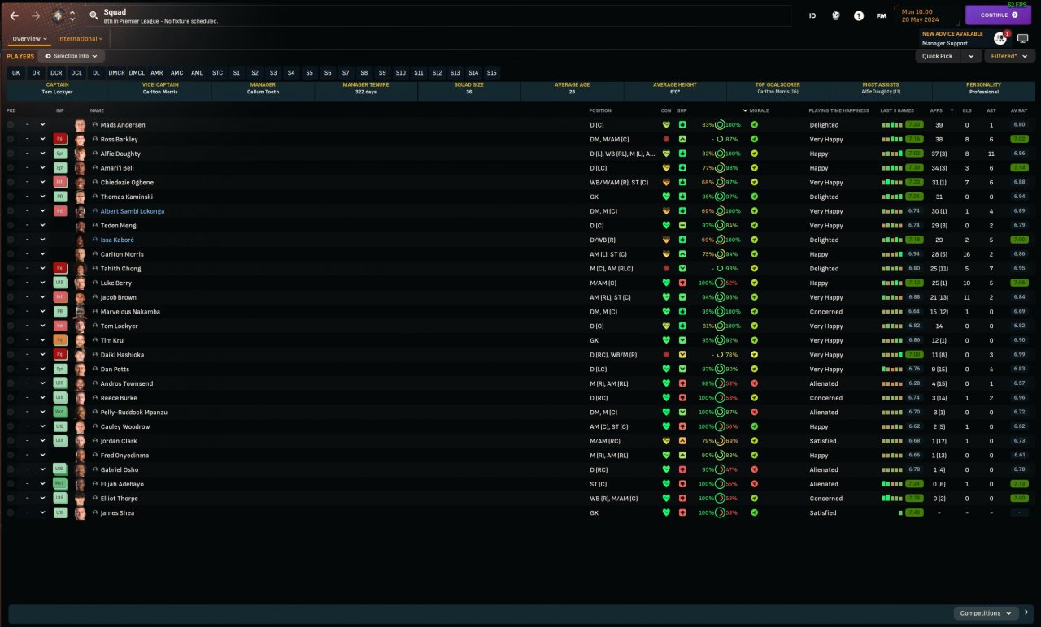
Task: Click Luke Berry's match sharpness ring
Action: pos(720,283)
